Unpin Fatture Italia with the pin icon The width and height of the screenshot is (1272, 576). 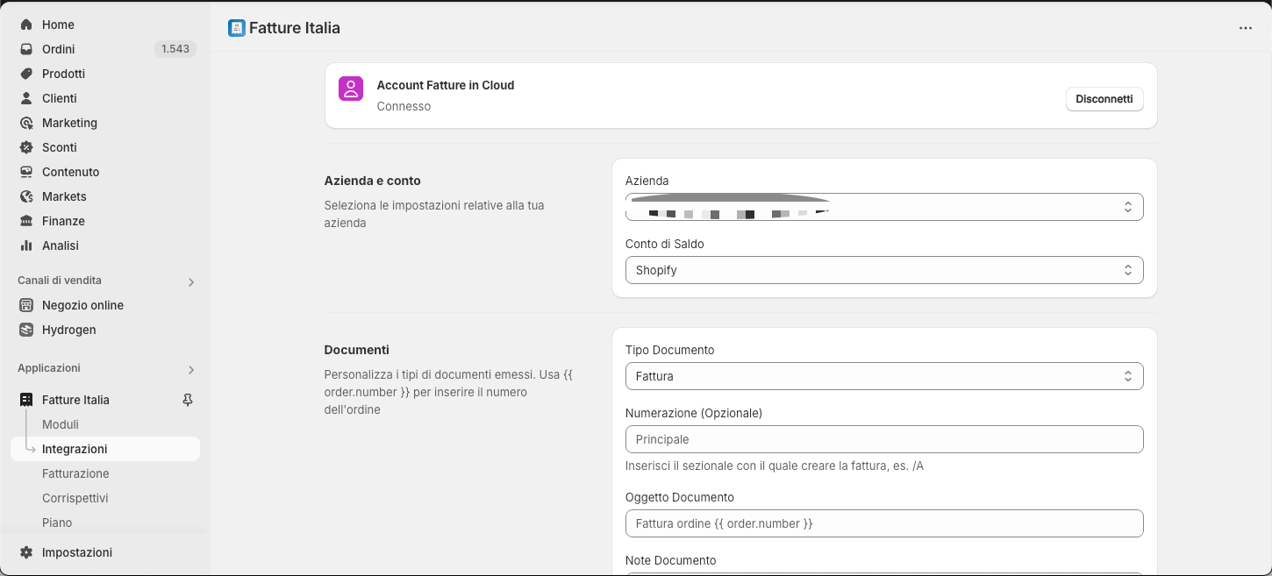point(187,400)
